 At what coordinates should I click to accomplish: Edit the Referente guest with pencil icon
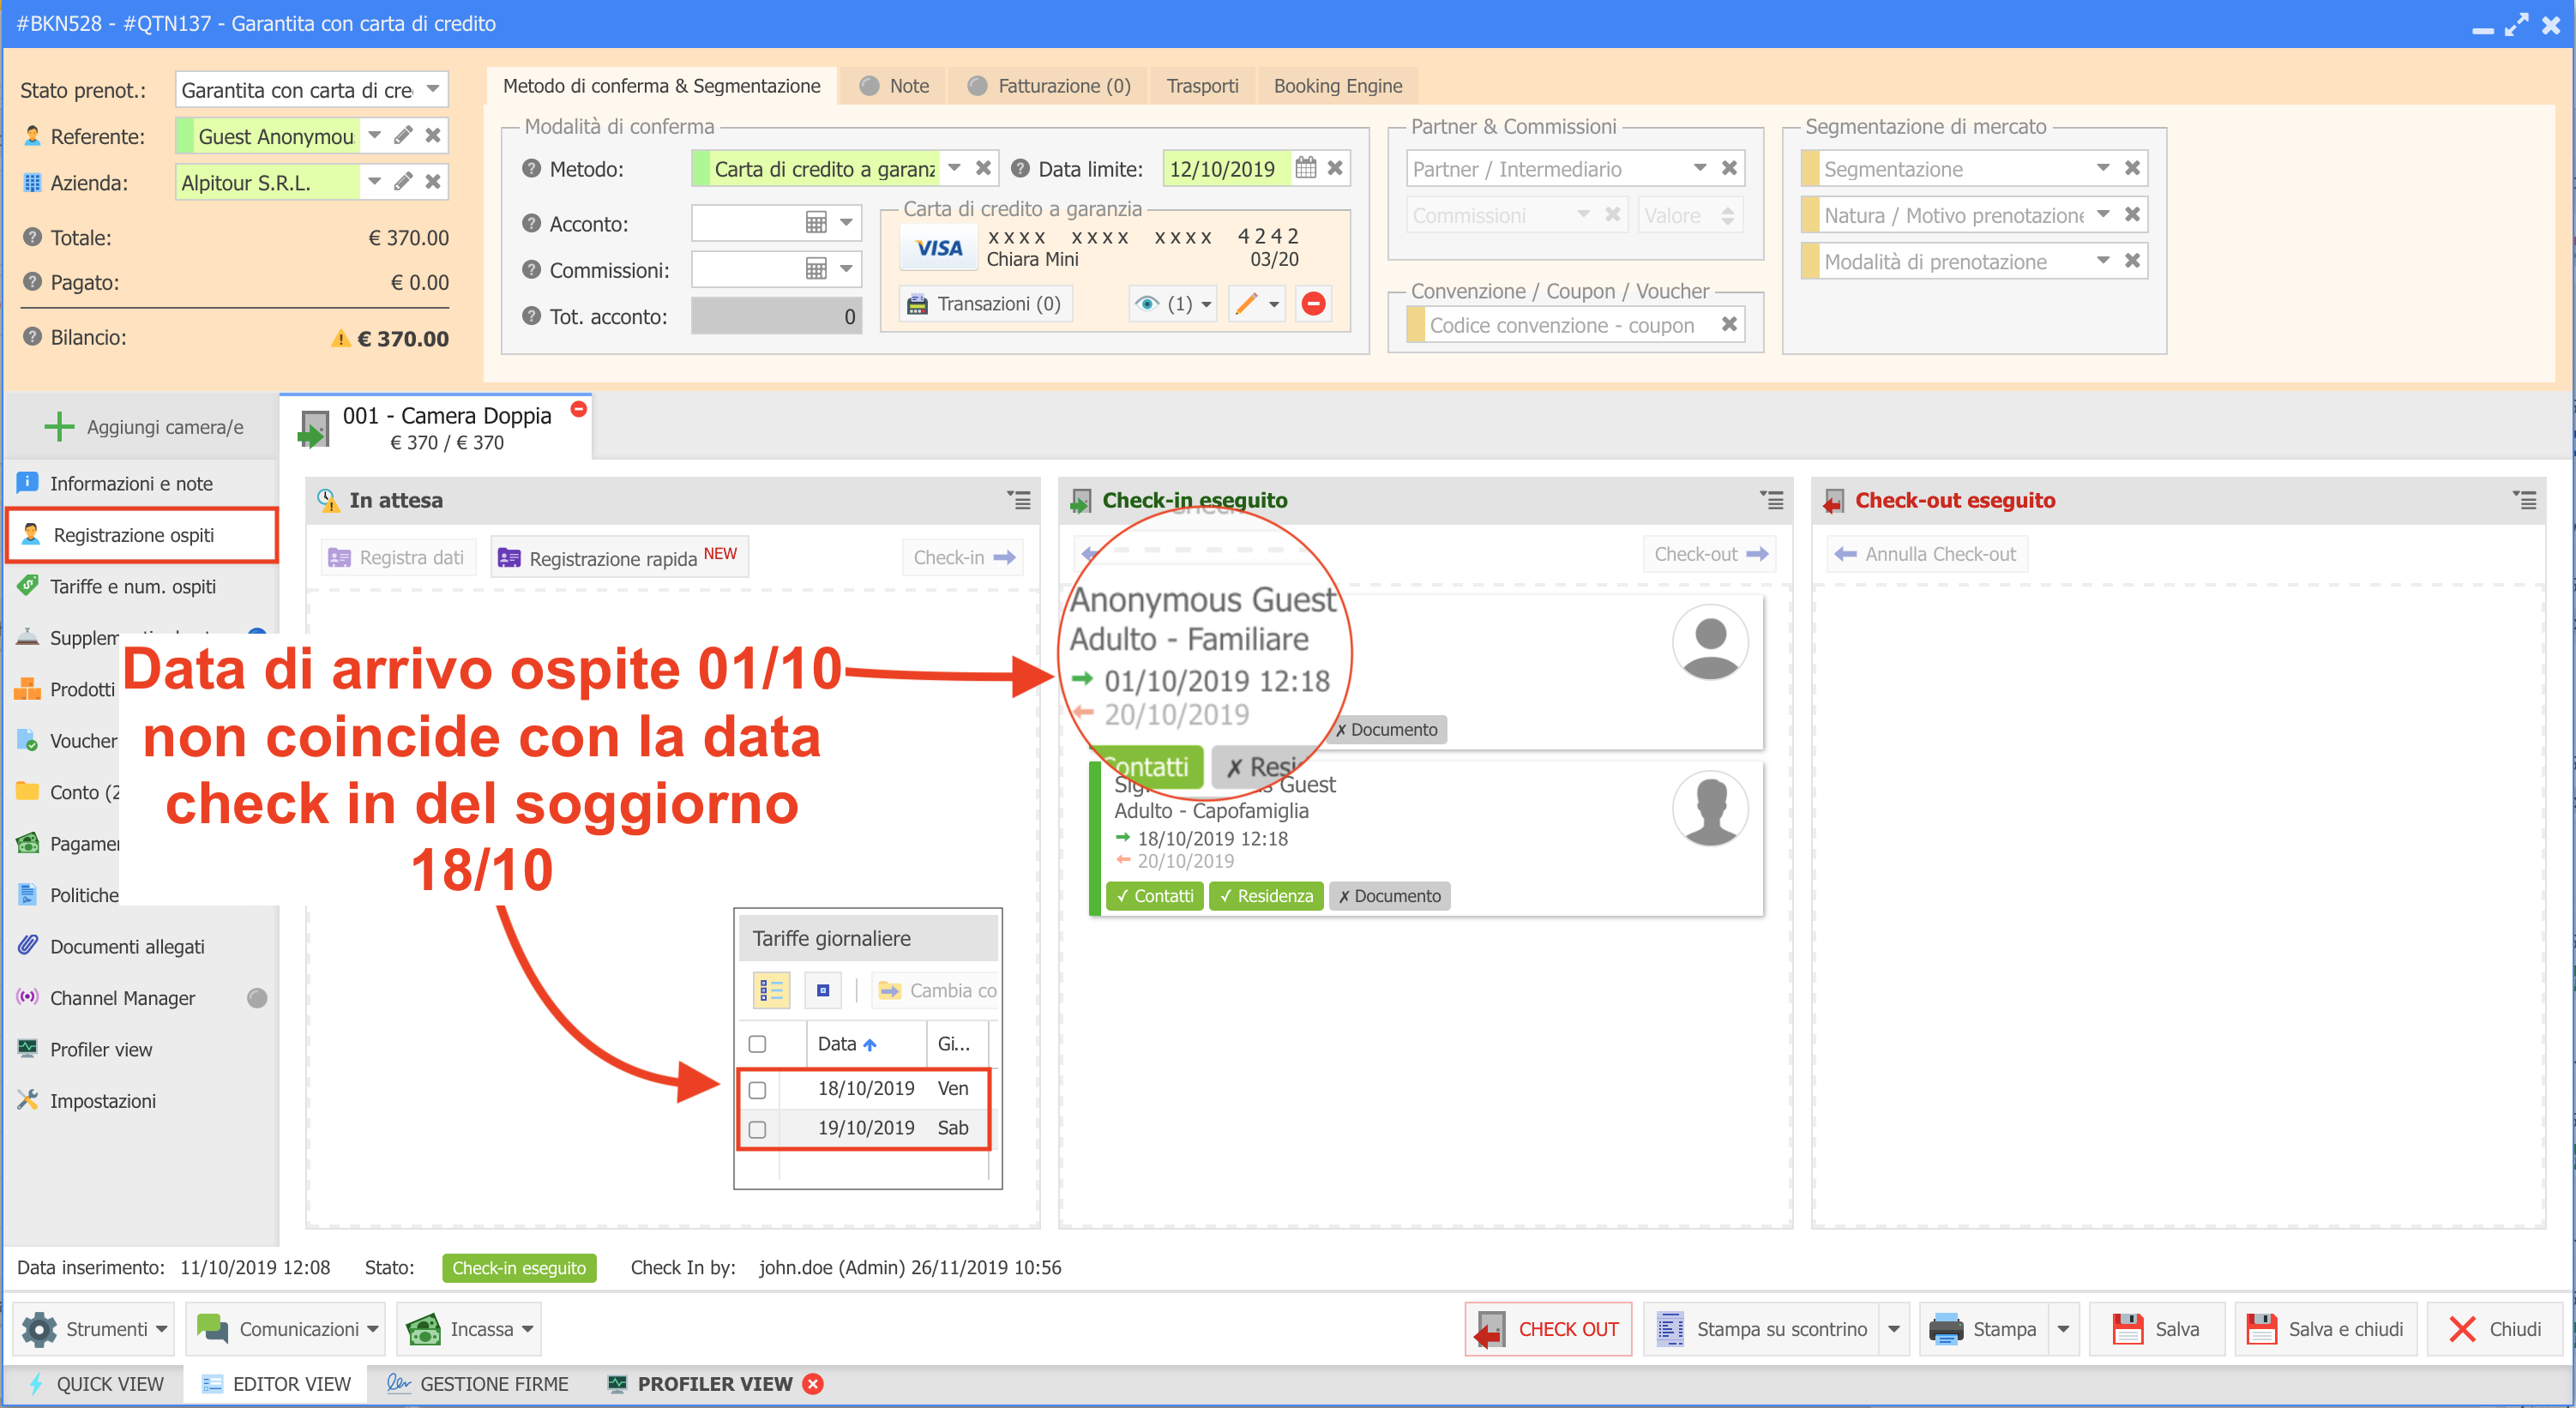pos(403,135)
